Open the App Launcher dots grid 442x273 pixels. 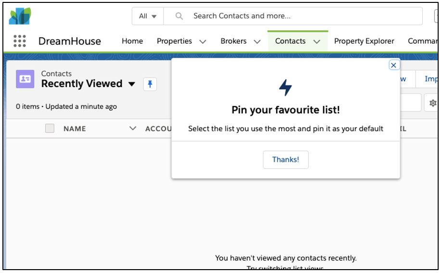click(x=20, y=41)
